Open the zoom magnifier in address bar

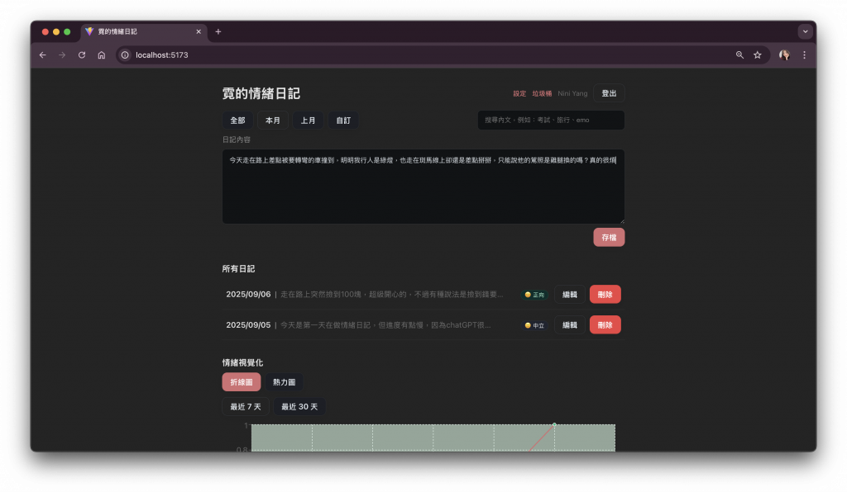[x=739, y=55]
